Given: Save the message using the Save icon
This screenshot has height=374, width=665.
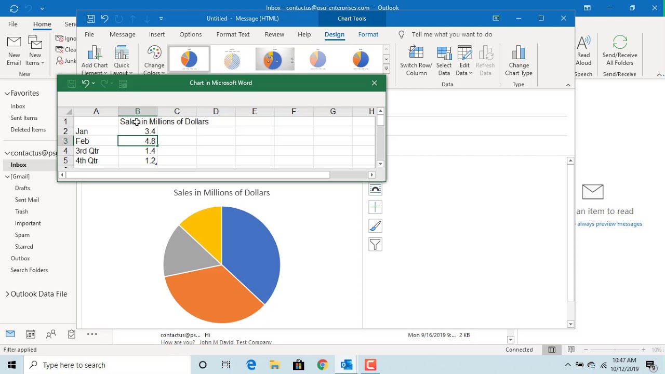Looking at the screenshot, I should tap(90, 19).
